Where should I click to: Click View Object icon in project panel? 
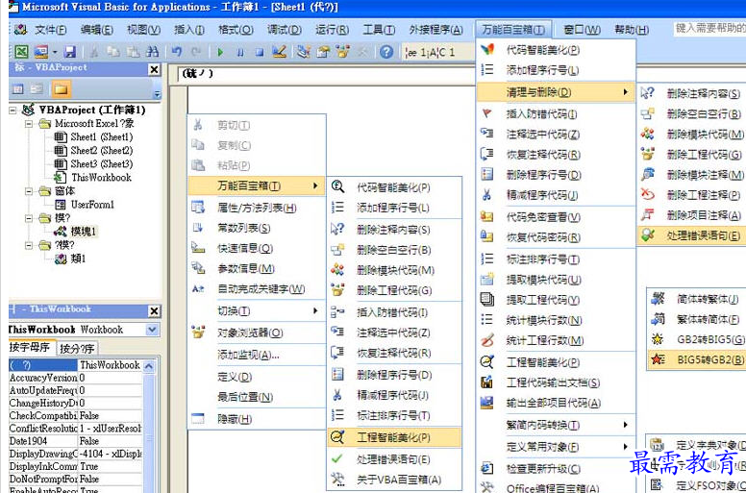(37, 89)
